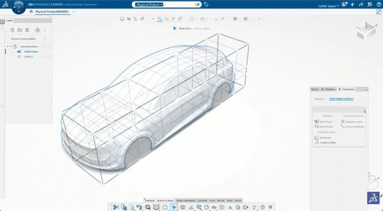Image resolution: width=383 pixels, height=211 pixels.
Task: Open the Constraints tab in the right panel
Action: pyautogui.click(x=346, y=89)
